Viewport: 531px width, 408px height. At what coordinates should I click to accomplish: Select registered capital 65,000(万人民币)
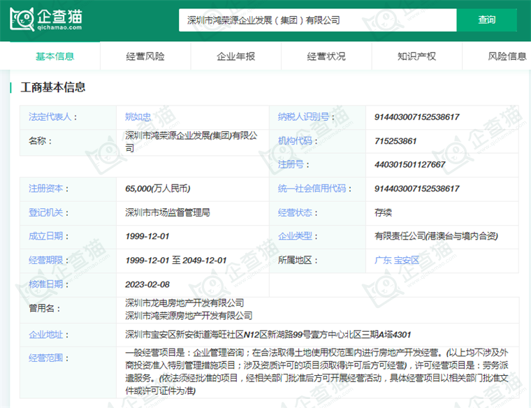click(157, 188)
